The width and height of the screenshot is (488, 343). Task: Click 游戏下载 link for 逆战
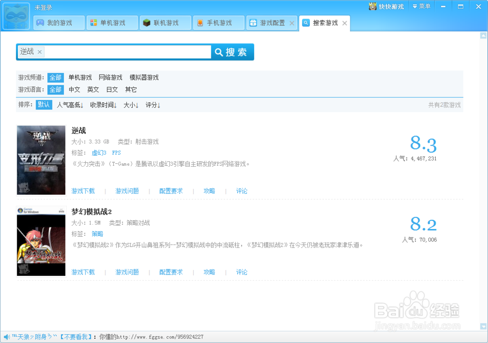coord(83,191)
